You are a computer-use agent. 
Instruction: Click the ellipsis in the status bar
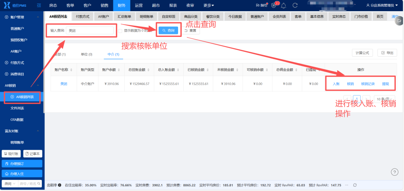coord(346,185)
